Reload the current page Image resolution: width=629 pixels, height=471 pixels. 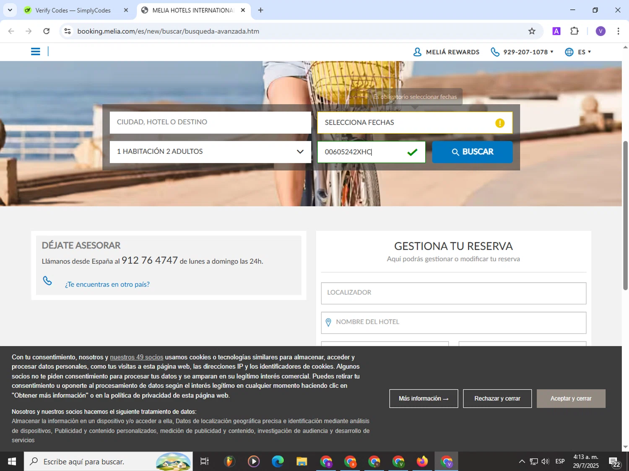click(47, 31)
